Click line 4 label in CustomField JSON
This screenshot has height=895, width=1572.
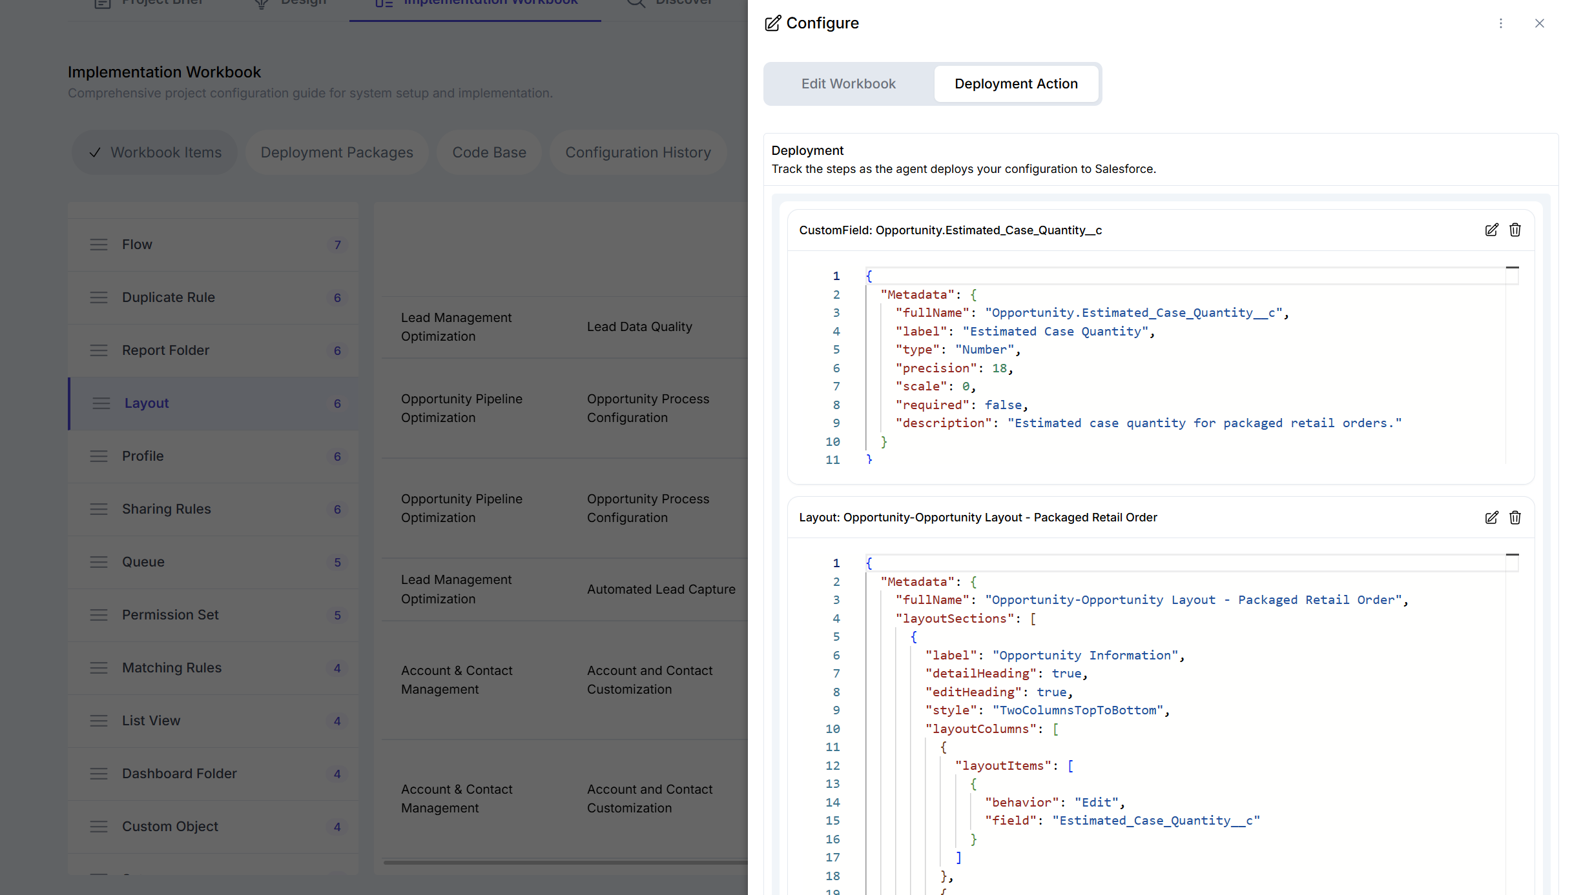click(x=1024, y=332)
